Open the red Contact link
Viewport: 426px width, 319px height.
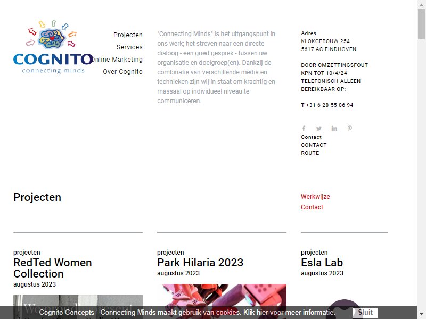[x=312, y=207]
